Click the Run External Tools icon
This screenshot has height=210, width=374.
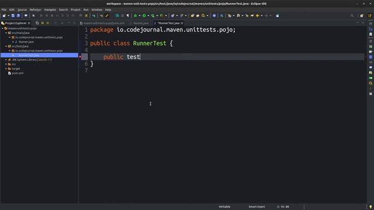(162, 16)
